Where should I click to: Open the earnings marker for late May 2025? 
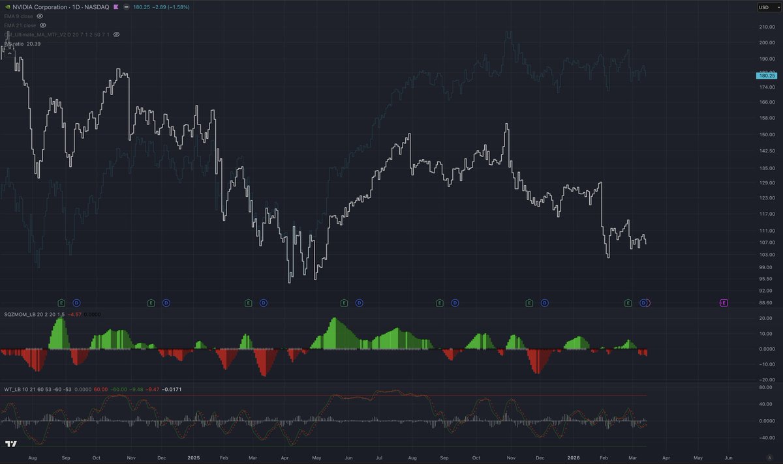[344, 302]
